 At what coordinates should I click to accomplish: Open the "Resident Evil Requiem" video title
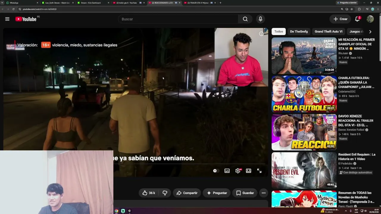[357, 157]
